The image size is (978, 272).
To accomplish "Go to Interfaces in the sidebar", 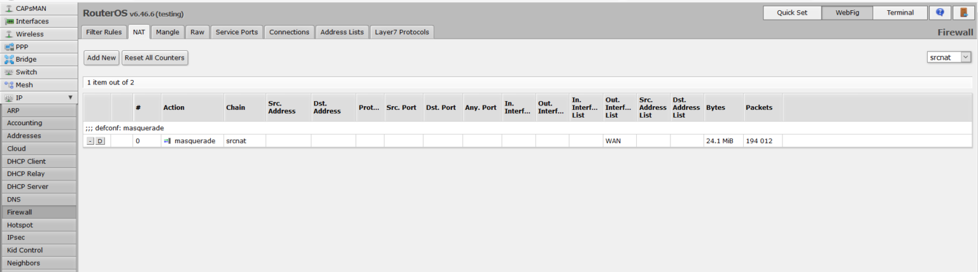I will [32, 21].
